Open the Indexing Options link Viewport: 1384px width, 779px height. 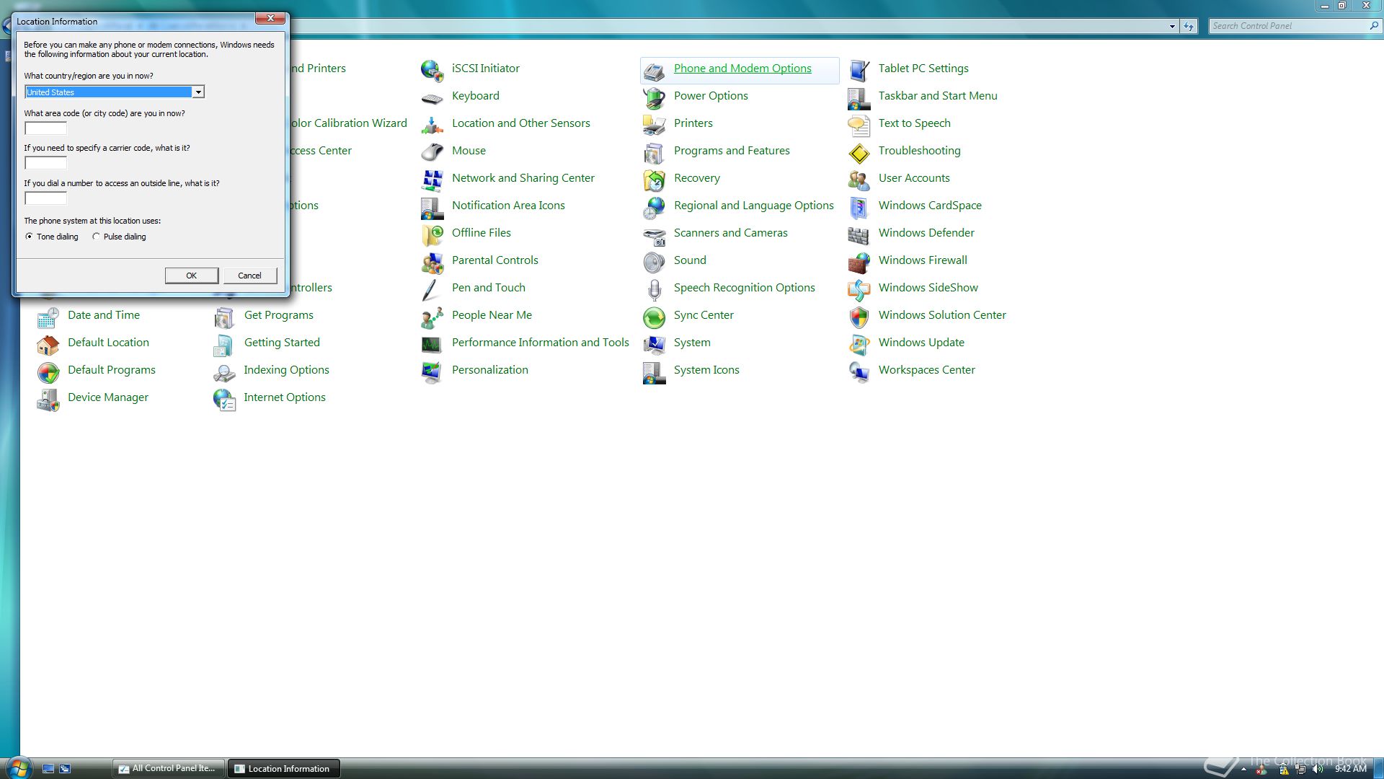(286, 370)
